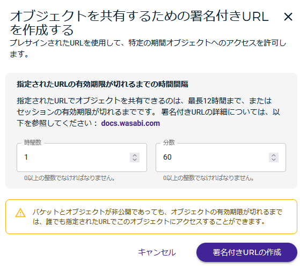Decrease the 分数 value with down arrow
This screenshot has height=270, width=300.
click(x=274, y=160)
